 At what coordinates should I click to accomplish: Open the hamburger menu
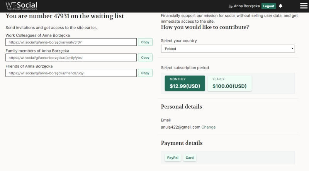304,6
